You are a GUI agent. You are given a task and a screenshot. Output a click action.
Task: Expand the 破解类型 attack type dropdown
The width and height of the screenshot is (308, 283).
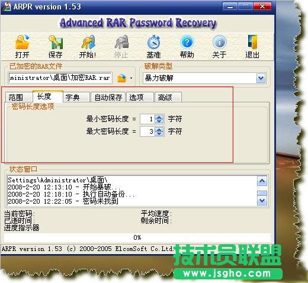tap(261, 78)
